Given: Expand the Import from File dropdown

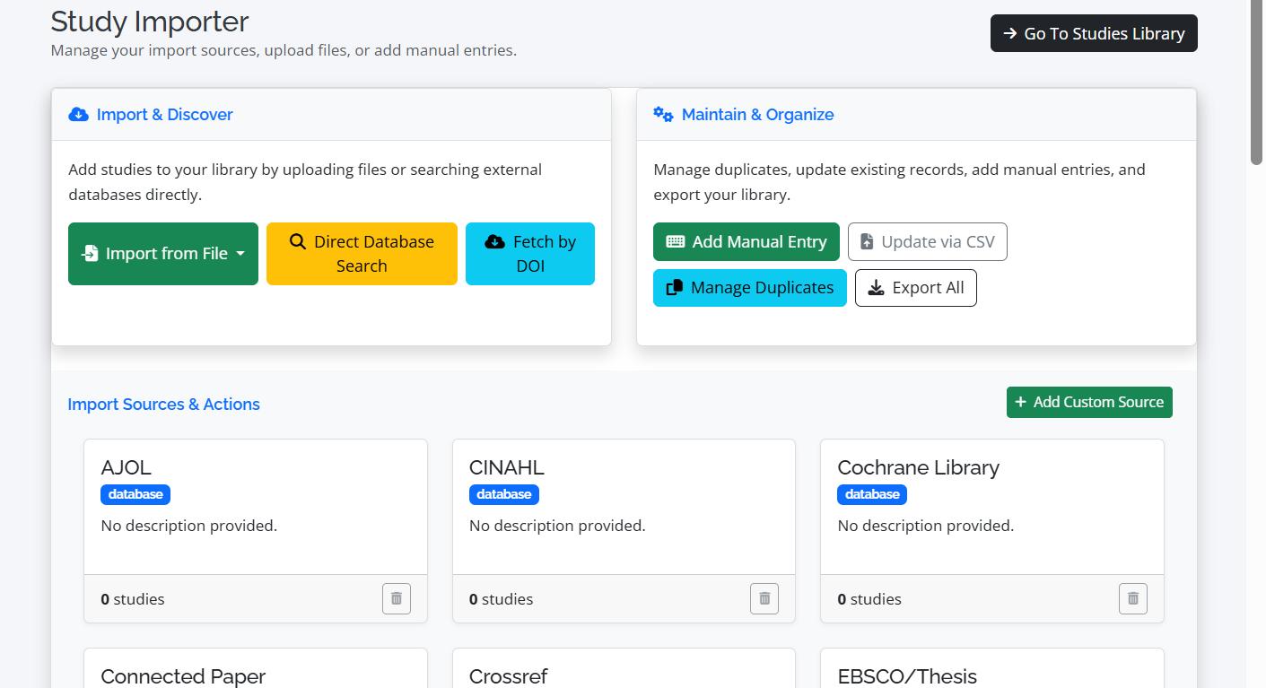Looking at the screenshot, I should (163, 254).
